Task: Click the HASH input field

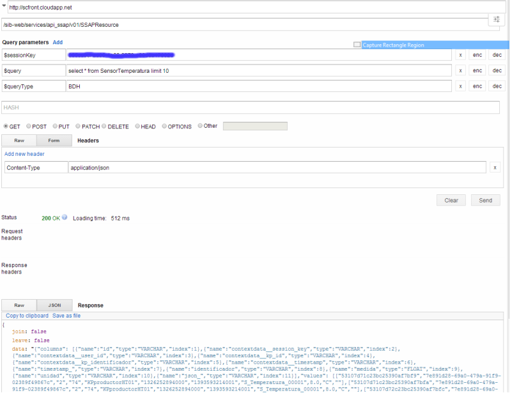Action: coord(251,107)
